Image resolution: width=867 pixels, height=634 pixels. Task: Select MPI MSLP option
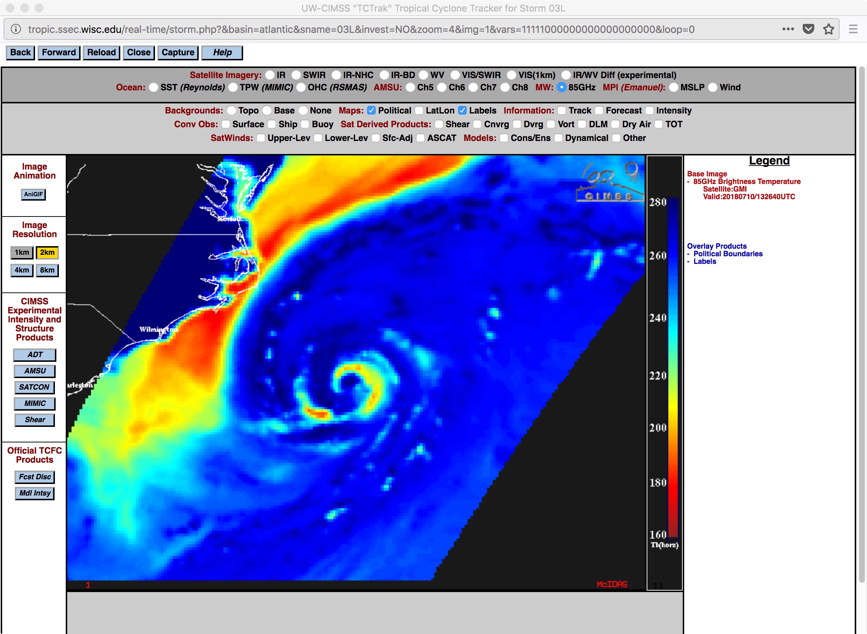tap(674, 87)
